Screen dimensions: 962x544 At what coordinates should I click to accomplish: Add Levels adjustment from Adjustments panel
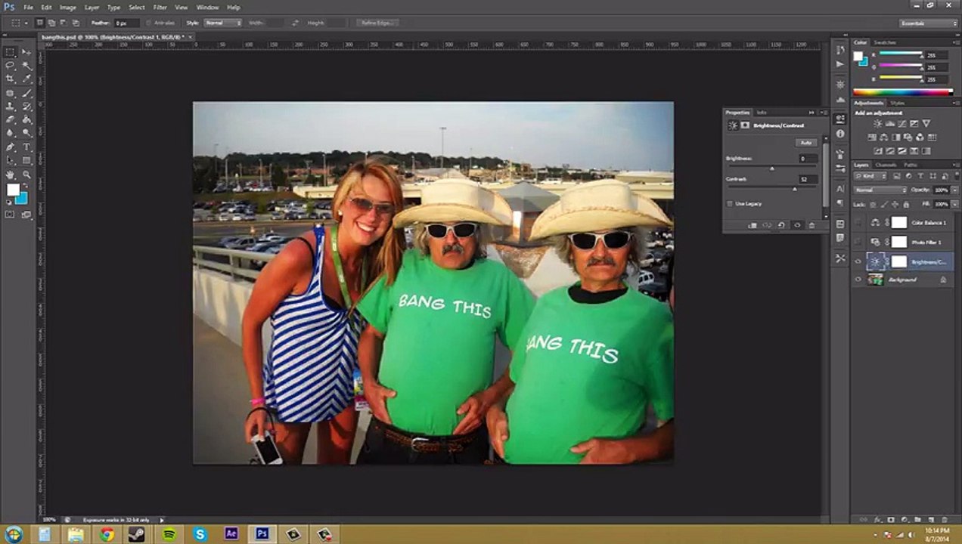tap(889, 123)
